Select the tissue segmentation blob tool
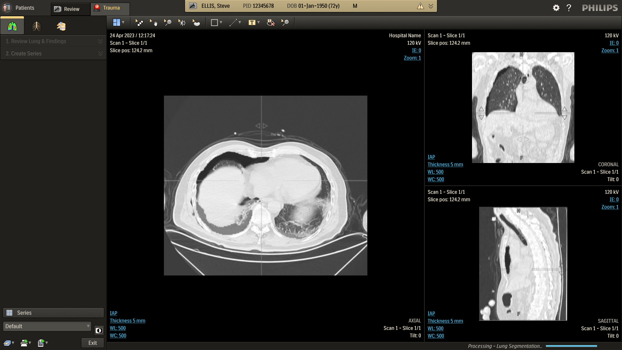 click(x=196, y=22)
